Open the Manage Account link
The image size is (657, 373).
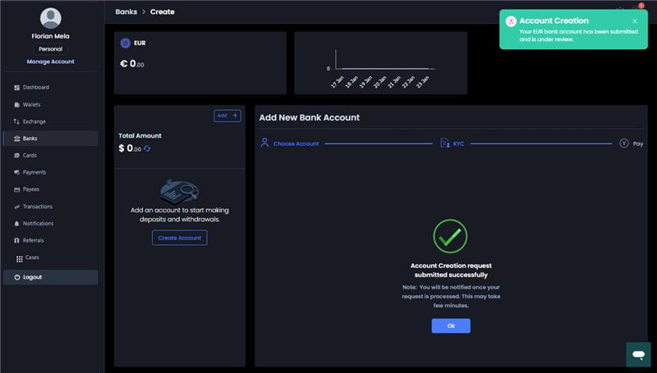[x=50, y=61]
